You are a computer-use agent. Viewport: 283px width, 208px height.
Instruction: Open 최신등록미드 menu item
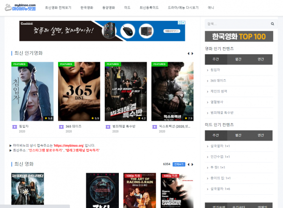(x=149, y=8)
